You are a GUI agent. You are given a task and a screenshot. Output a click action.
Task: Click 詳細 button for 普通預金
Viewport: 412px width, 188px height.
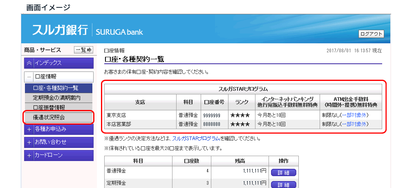pos(284,172)
